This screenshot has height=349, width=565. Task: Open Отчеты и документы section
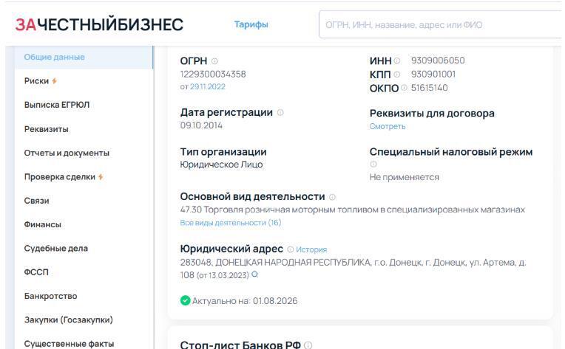pyautogui.click(x=67, y=153)
